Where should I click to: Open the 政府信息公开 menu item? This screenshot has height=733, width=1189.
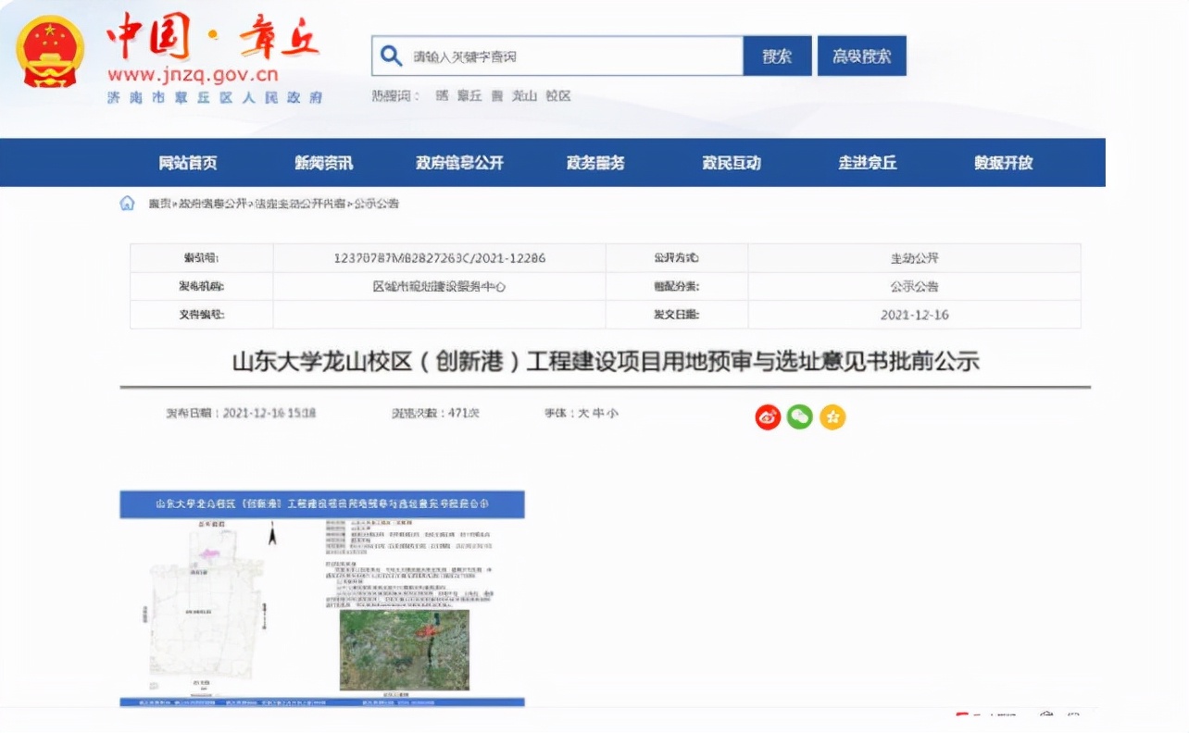click(458, 162)
